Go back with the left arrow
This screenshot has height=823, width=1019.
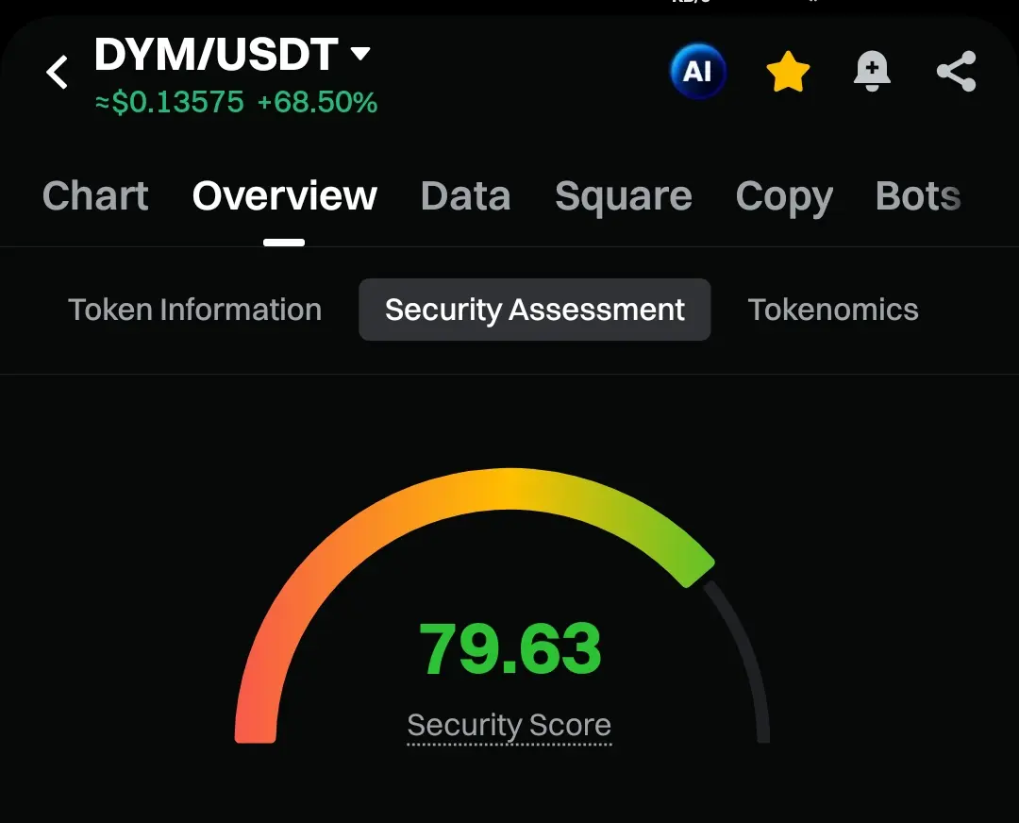(x=58, y=72)
